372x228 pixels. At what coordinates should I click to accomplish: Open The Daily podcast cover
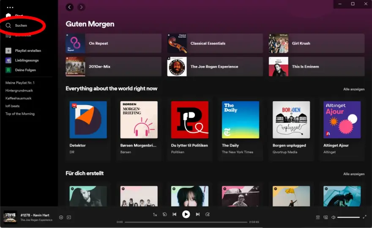click(241, 119)
